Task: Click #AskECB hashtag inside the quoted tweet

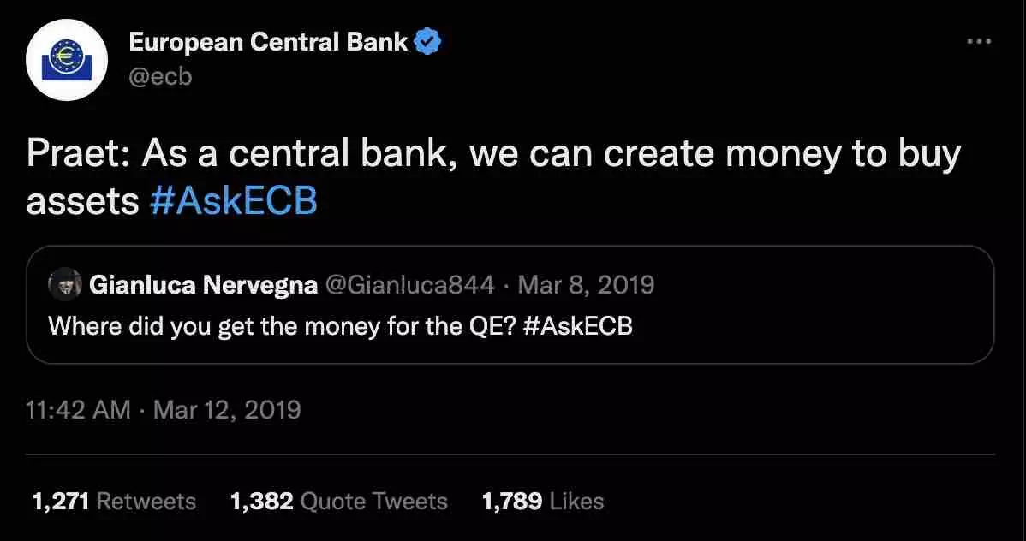Action: point(576,326)
